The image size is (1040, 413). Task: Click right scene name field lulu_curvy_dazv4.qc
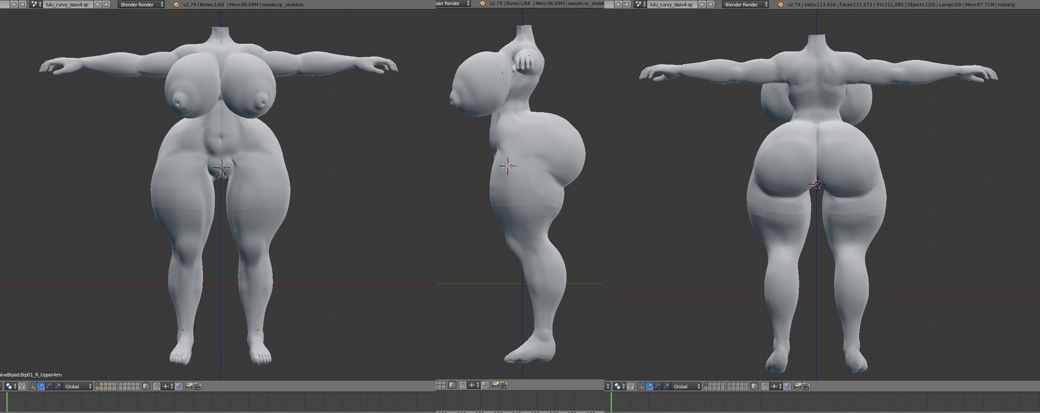tap(672, 4)
